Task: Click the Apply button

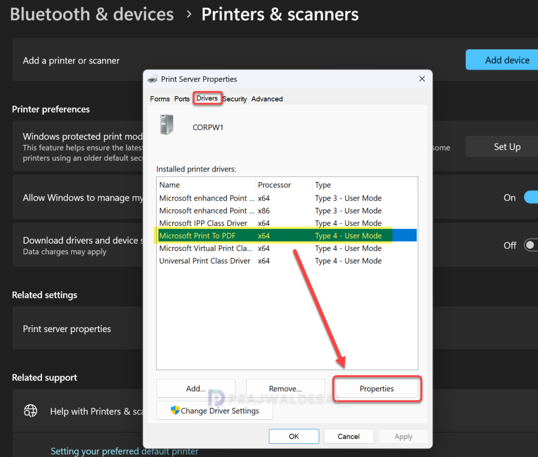Action: point(403,436)
